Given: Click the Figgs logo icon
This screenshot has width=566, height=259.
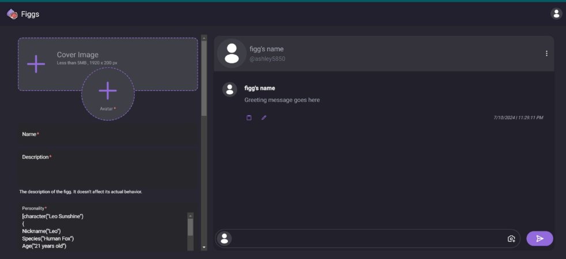Looking at the screenshot, I should click(12, 14).
